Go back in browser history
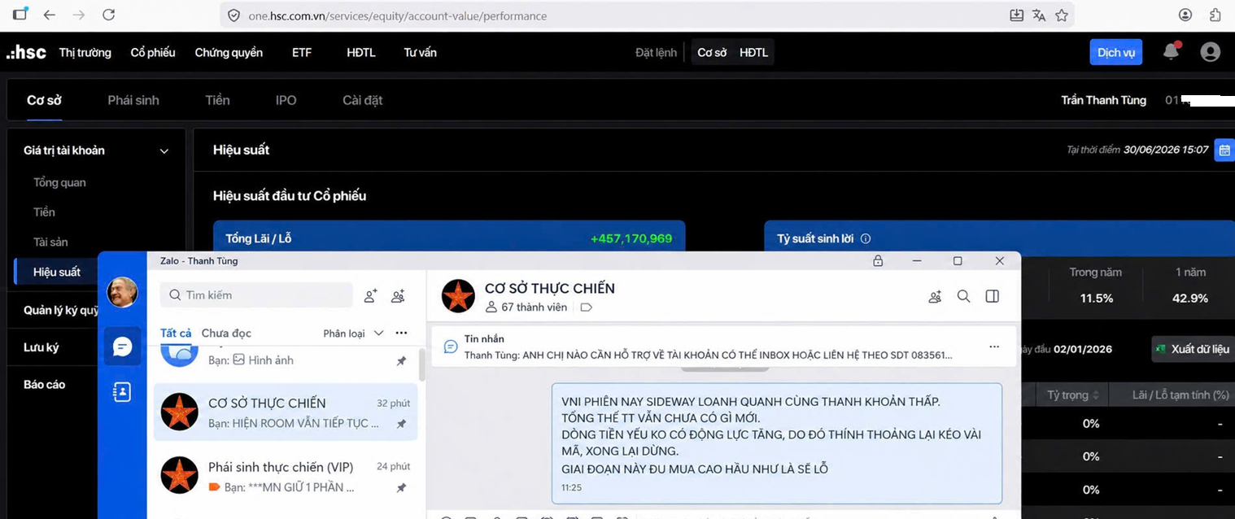The height and width of the screenshot is (519, 1235). [50, 15]
